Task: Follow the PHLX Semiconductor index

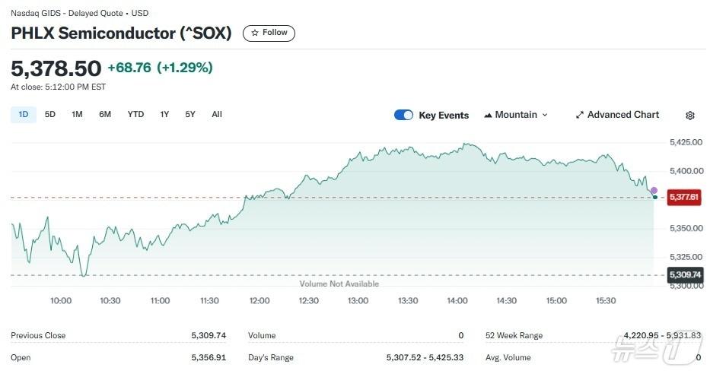Action: pos(269,33)
